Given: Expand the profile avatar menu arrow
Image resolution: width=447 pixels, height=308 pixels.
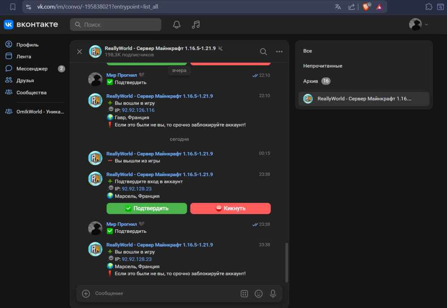Looking at the screenshot, I should [426, 25].
